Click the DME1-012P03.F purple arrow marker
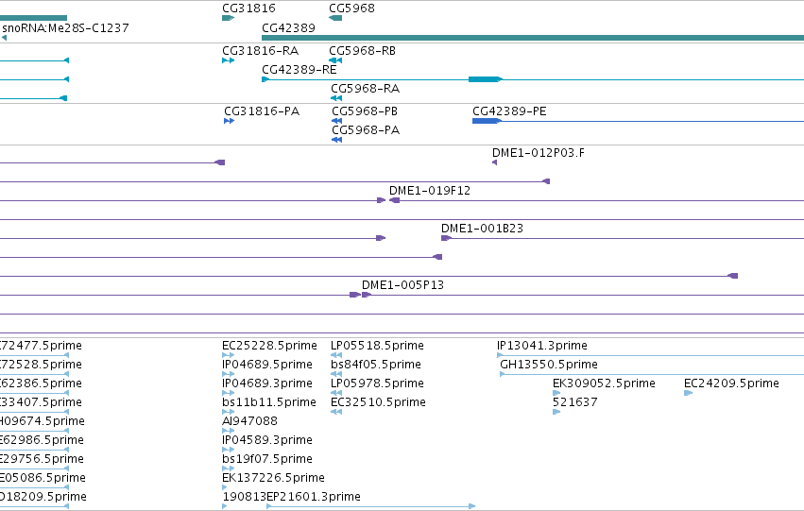Screen dimensions: 804x511 [494, 162]
